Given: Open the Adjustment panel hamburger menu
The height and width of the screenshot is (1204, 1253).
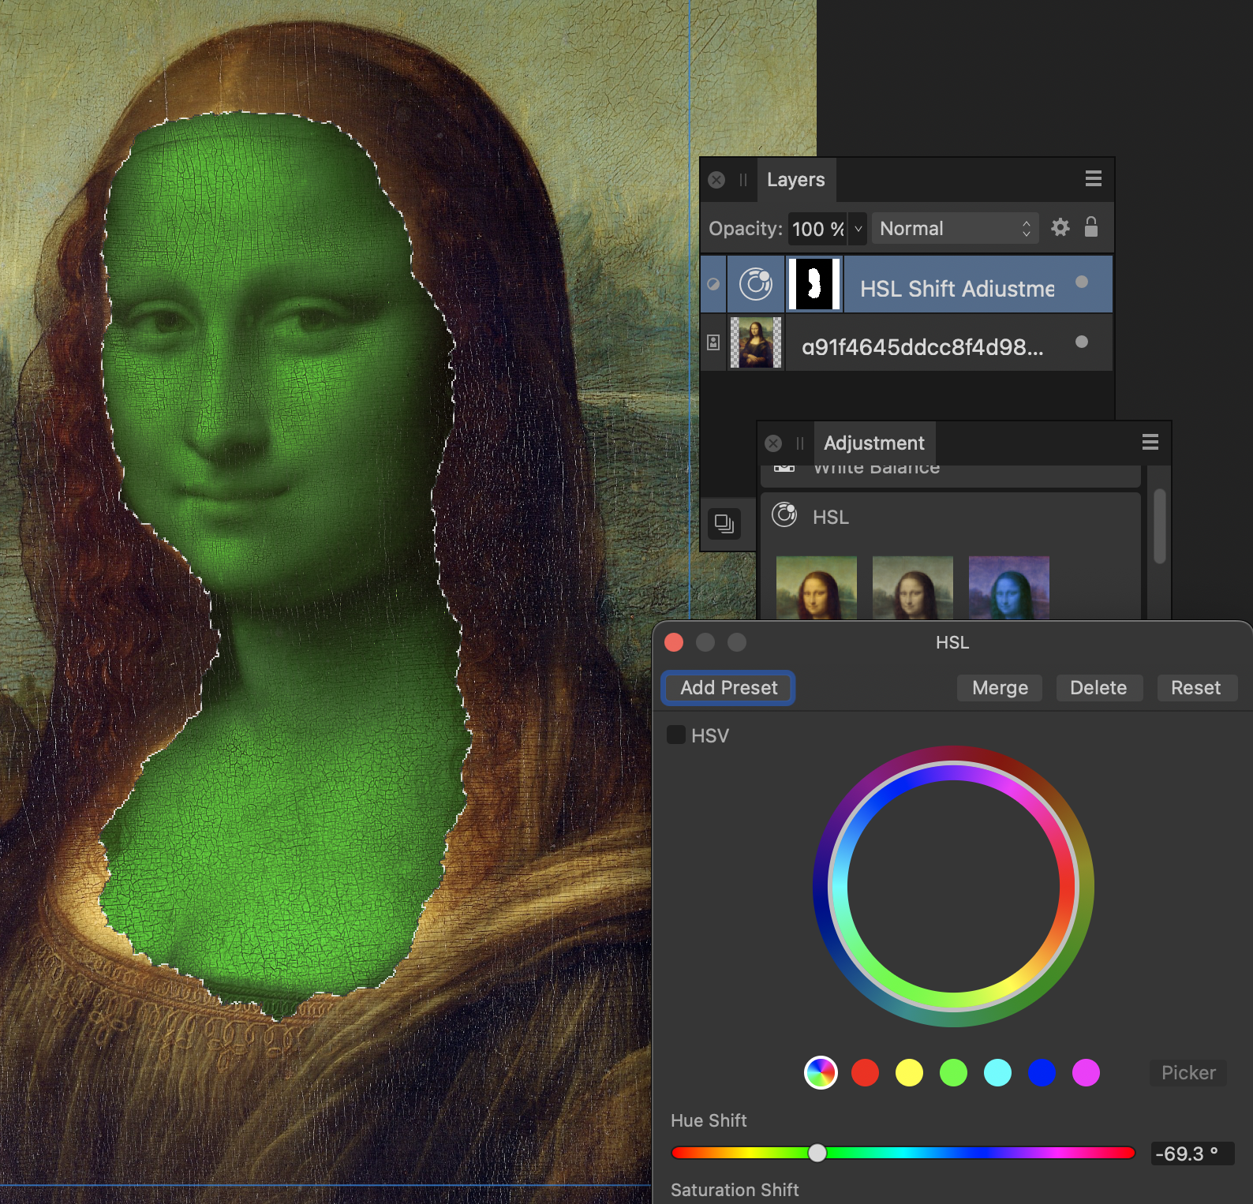Looking at the screenshot, I should coord(1150,443).
